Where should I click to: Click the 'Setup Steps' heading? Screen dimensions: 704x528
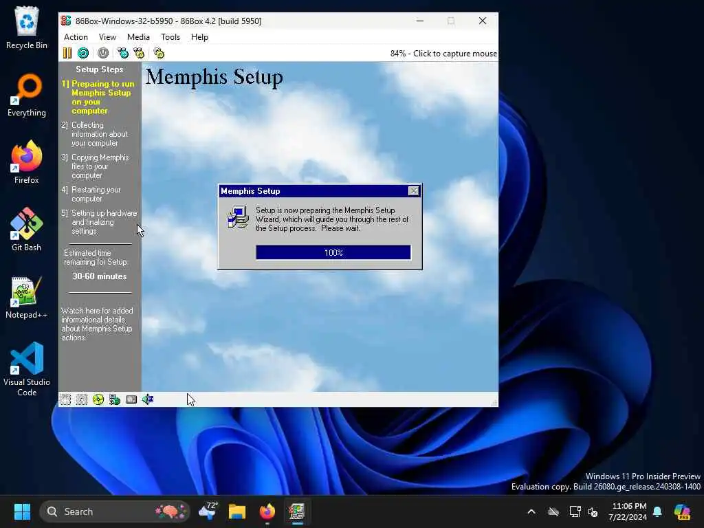pyautogui.click(x=100, y=69)
